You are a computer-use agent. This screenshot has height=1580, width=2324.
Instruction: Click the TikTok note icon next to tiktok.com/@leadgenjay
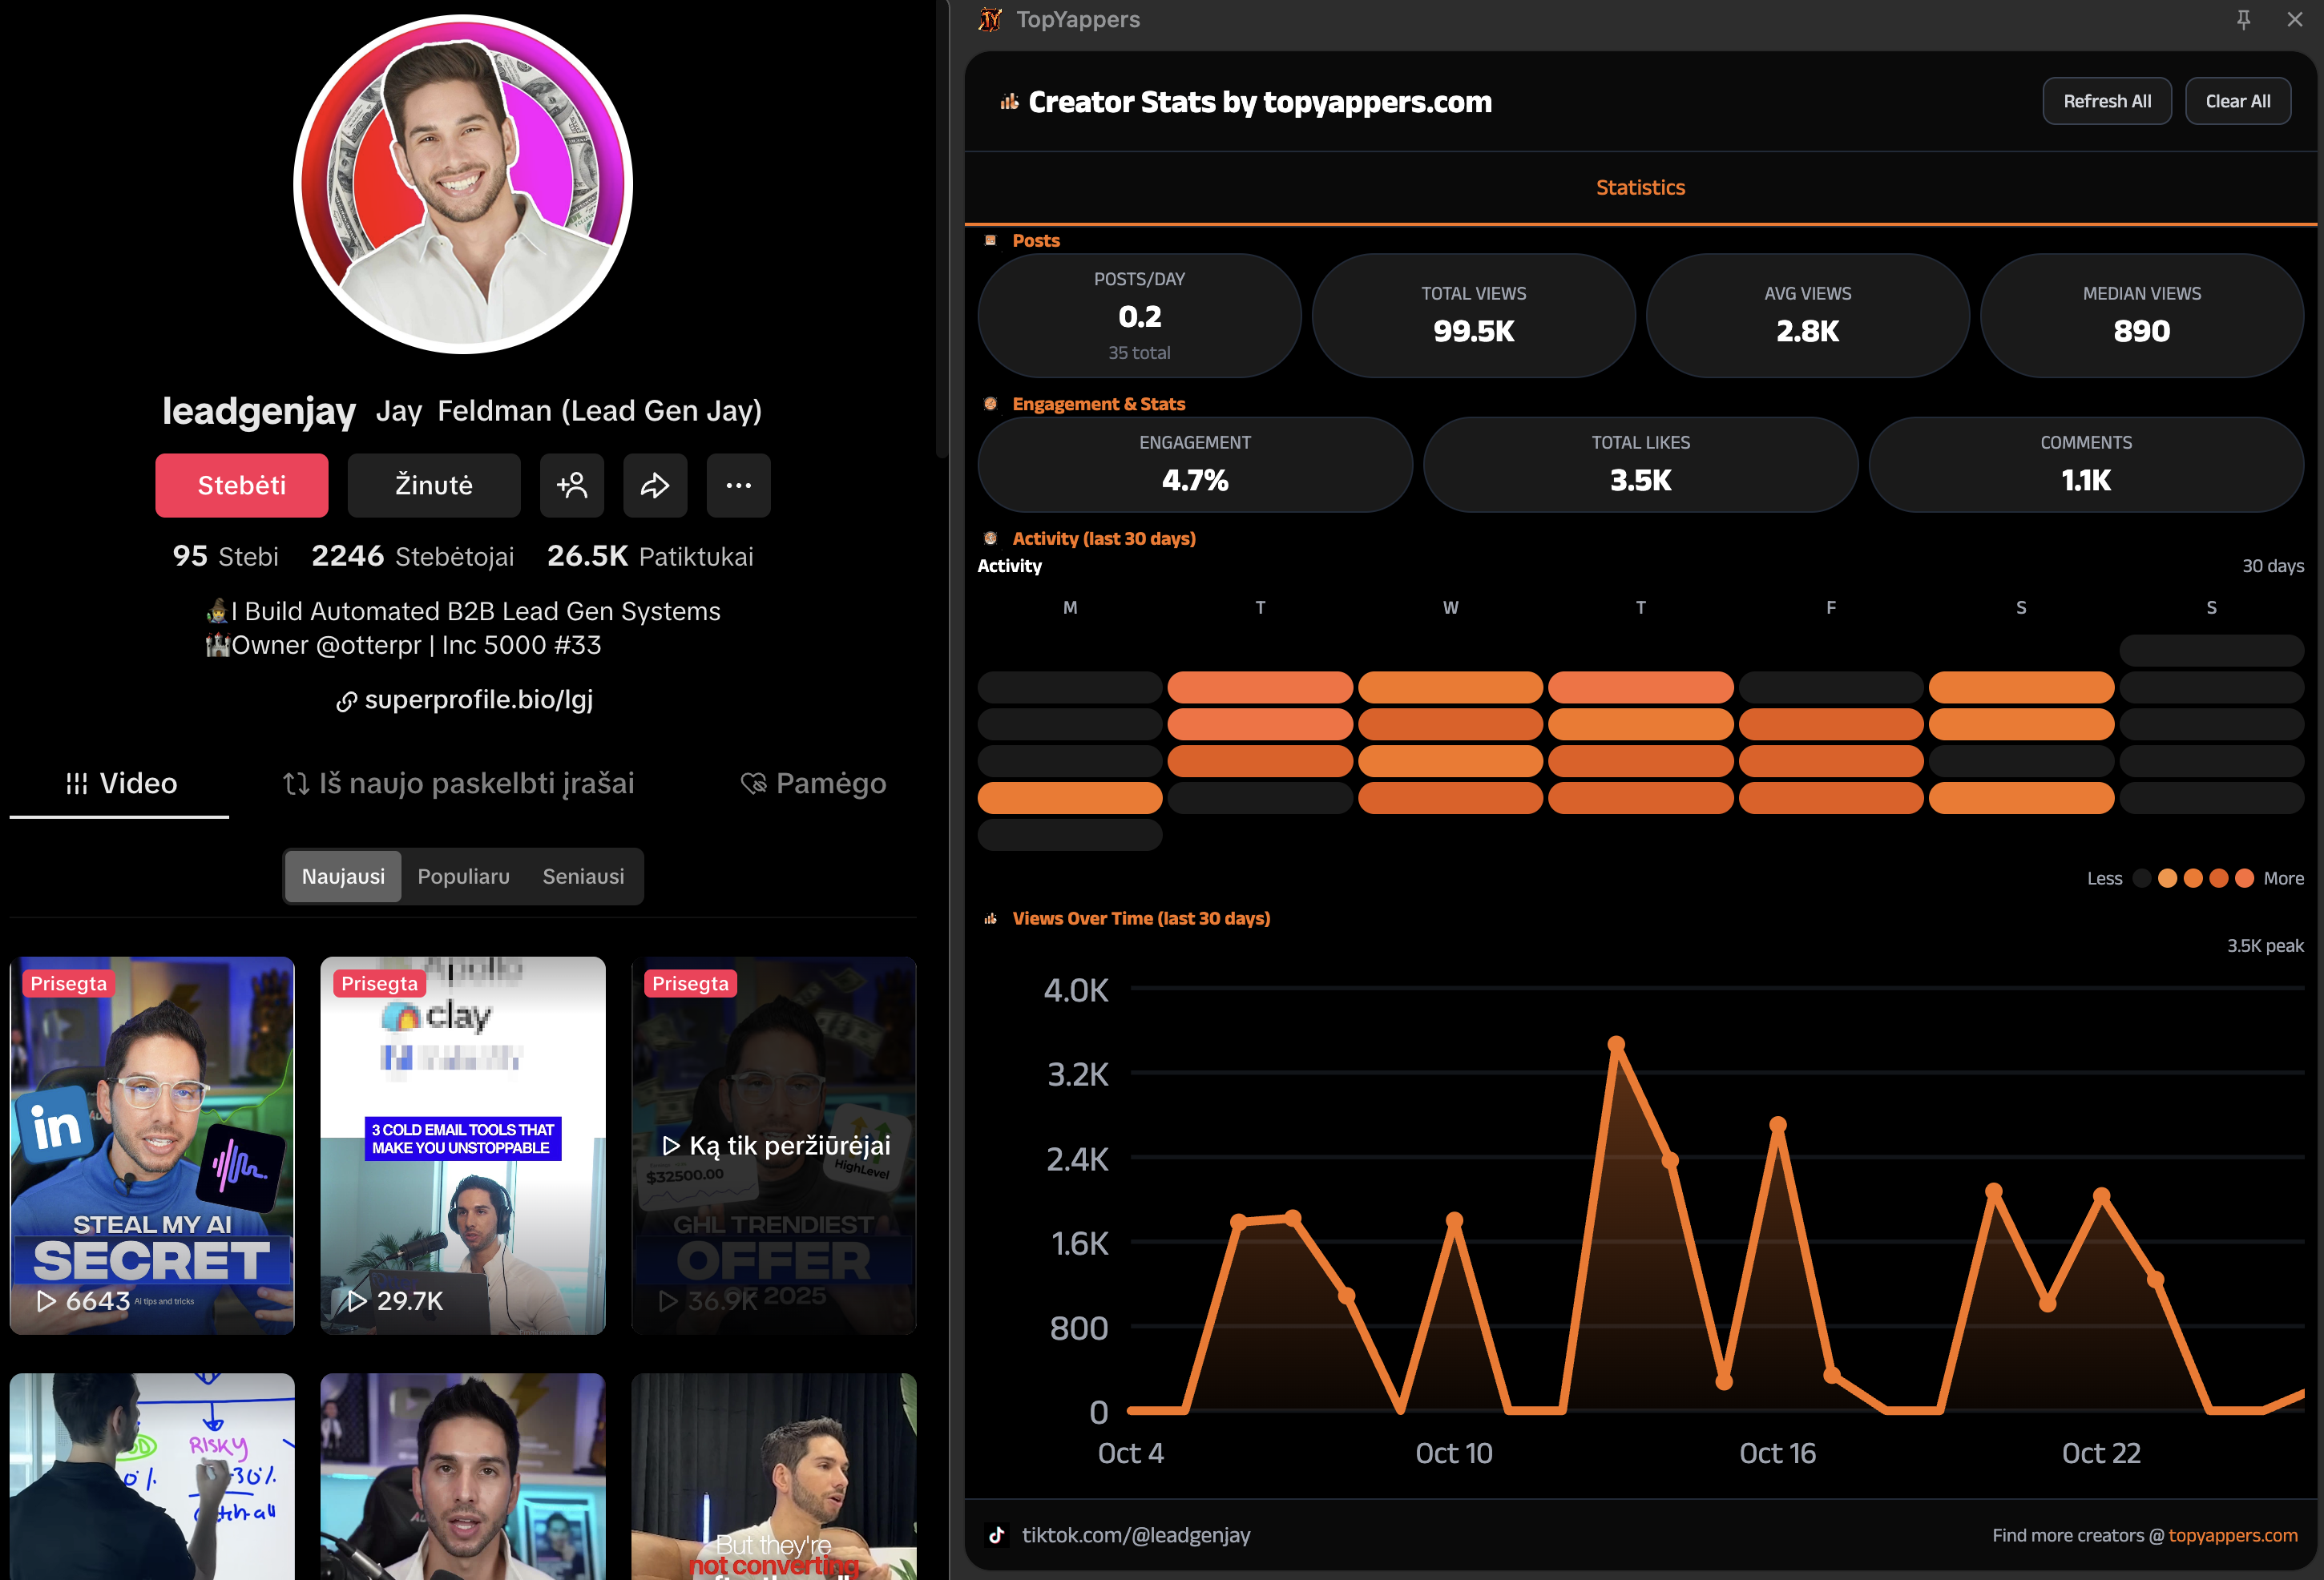coord(996,1534)
